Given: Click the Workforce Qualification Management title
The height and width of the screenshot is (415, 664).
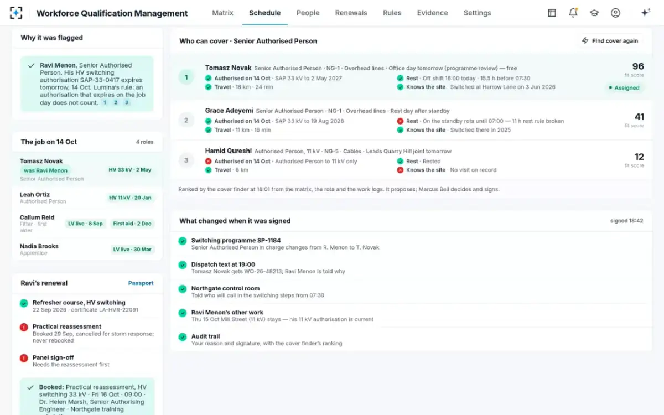Looking at the screenshot, I should tap(112, 13).
